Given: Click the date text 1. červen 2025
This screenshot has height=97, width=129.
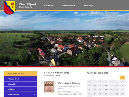Looking at the screenshot, I should (61, 72).
